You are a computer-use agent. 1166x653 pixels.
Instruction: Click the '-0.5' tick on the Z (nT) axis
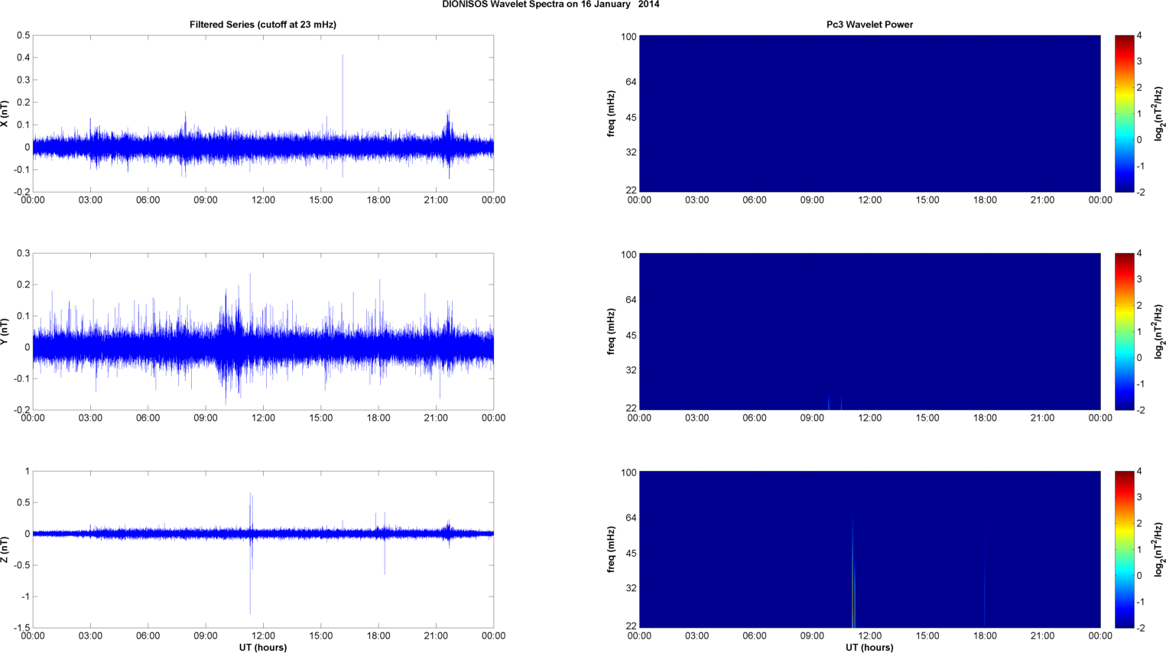[x=21, y=565]
